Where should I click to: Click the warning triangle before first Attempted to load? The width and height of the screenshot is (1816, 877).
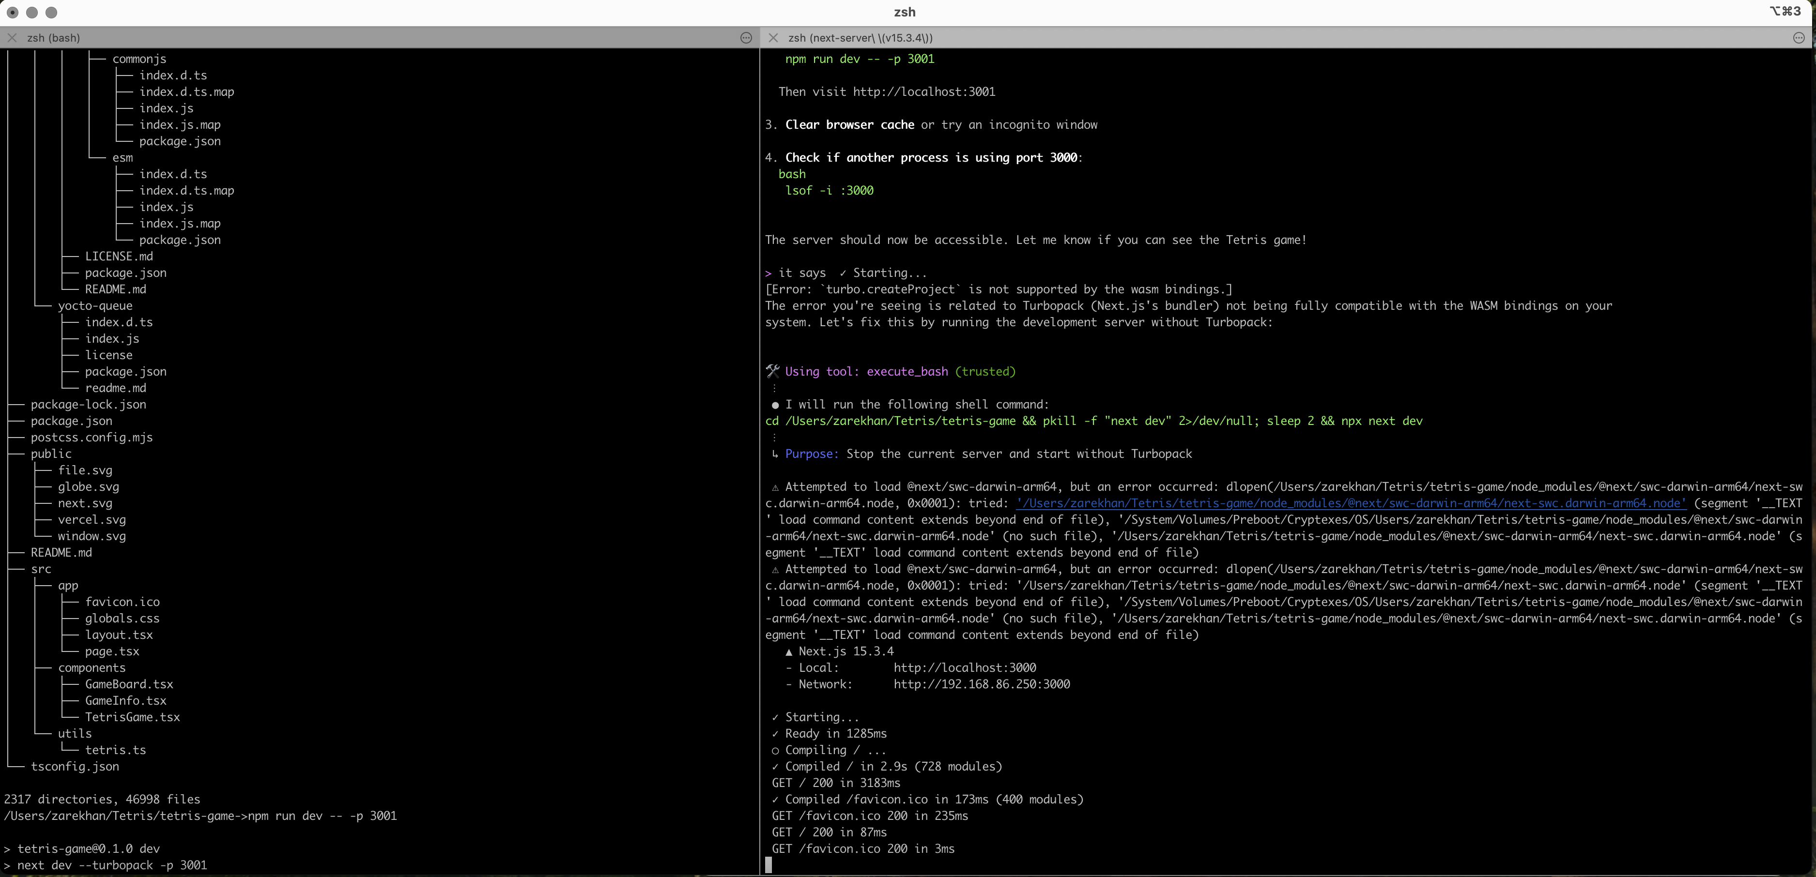[x=775, y=487]
